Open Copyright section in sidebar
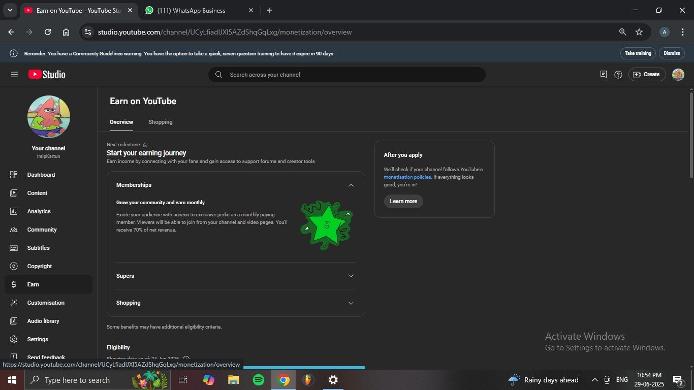Screen dimensions: 694x390 pyautogui.click(x=48, y=266)
